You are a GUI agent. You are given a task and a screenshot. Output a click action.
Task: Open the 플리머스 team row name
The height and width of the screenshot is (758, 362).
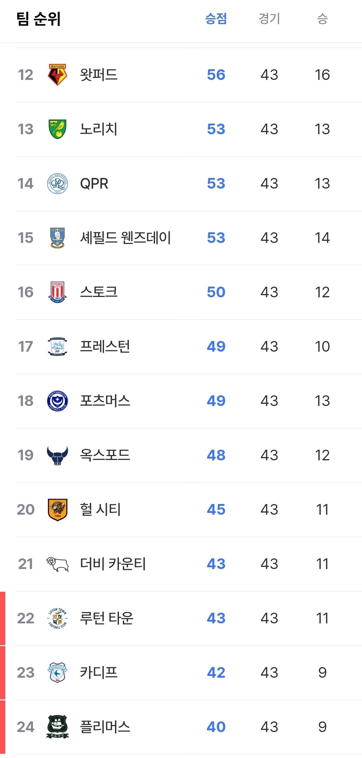coord(105,727)
